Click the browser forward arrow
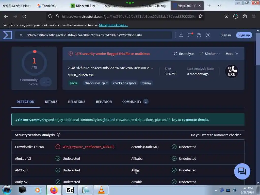 [15, 17]
